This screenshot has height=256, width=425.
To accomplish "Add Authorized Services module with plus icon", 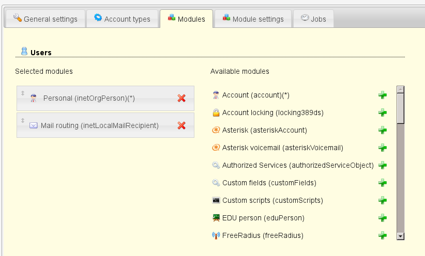I will [x=383, y=165].
